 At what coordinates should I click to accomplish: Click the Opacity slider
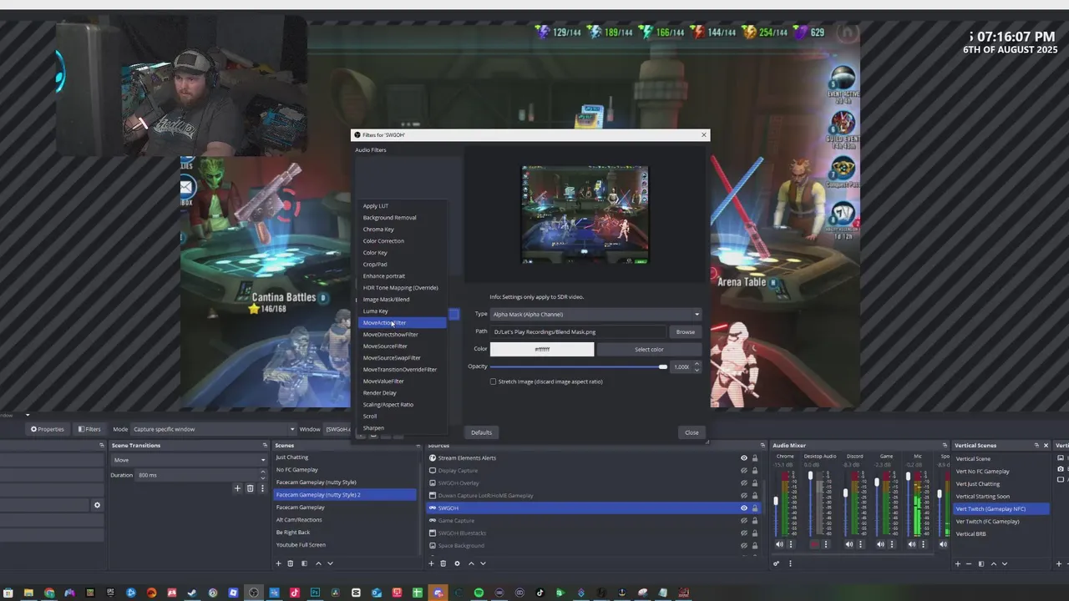579,366
